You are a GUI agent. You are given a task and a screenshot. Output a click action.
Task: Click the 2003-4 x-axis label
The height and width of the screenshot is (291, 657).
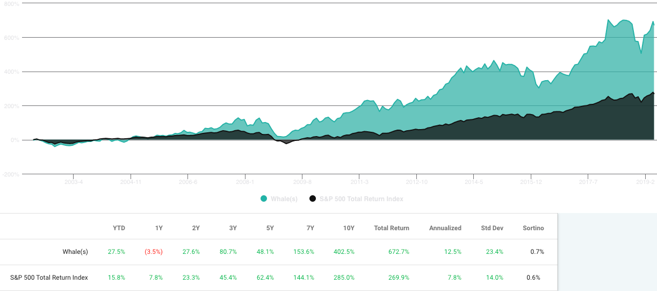74,182
